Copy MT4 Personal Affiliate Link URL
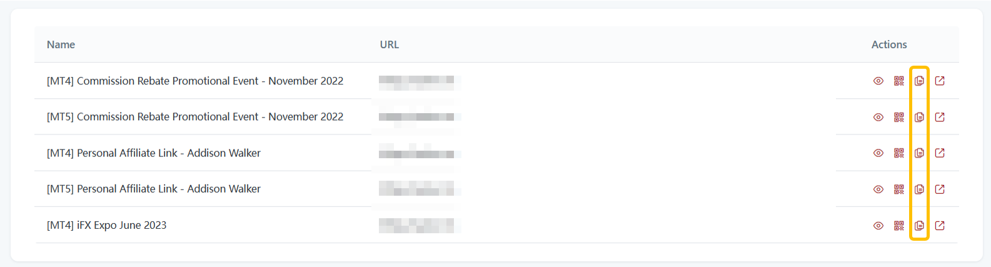Image resolution: width=991 pixels, height=267 pixels. (919, 153)
